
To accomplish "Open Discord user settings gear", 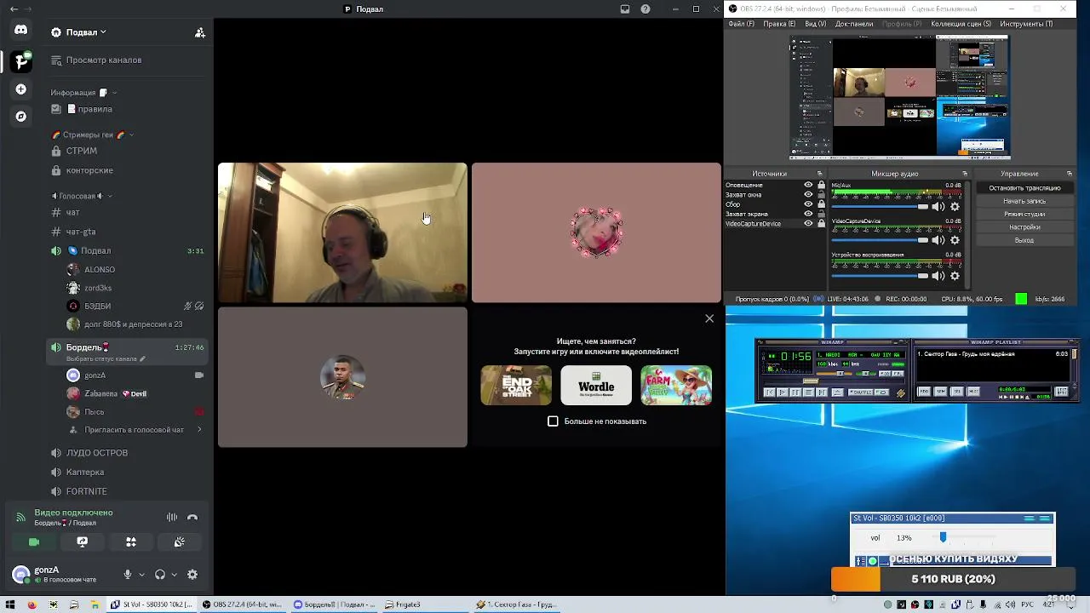I will [x=192, y=575].
